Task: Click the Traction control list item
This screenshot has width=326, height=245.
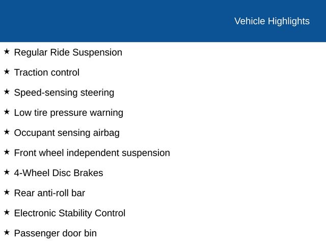Action: (x=47, y=72)
